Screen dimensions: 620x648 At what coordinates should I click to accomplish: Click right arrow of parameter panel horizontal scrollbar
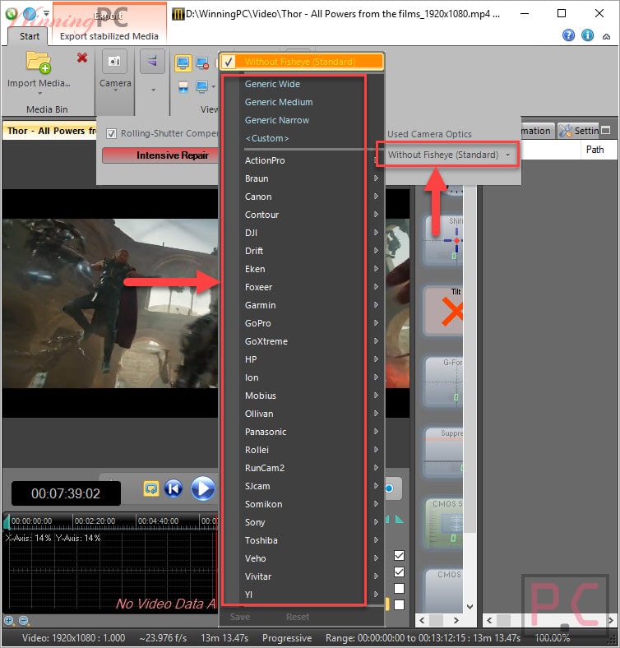[456, 620]
